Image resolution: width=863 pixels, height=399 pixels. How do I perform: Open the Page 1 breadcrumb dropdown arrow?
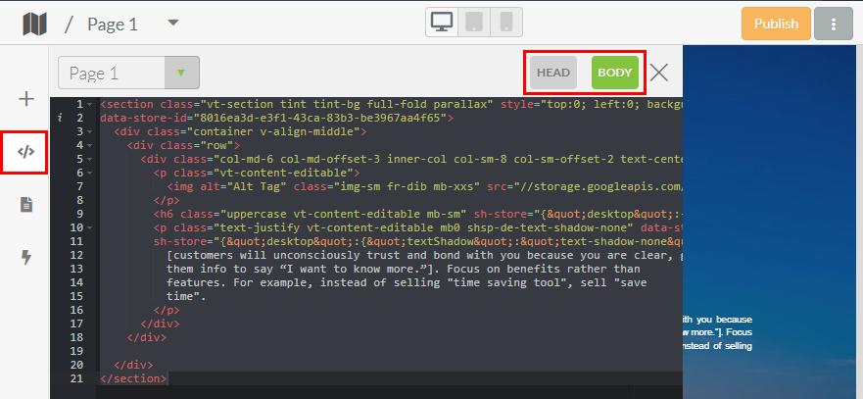coord(173,24)
